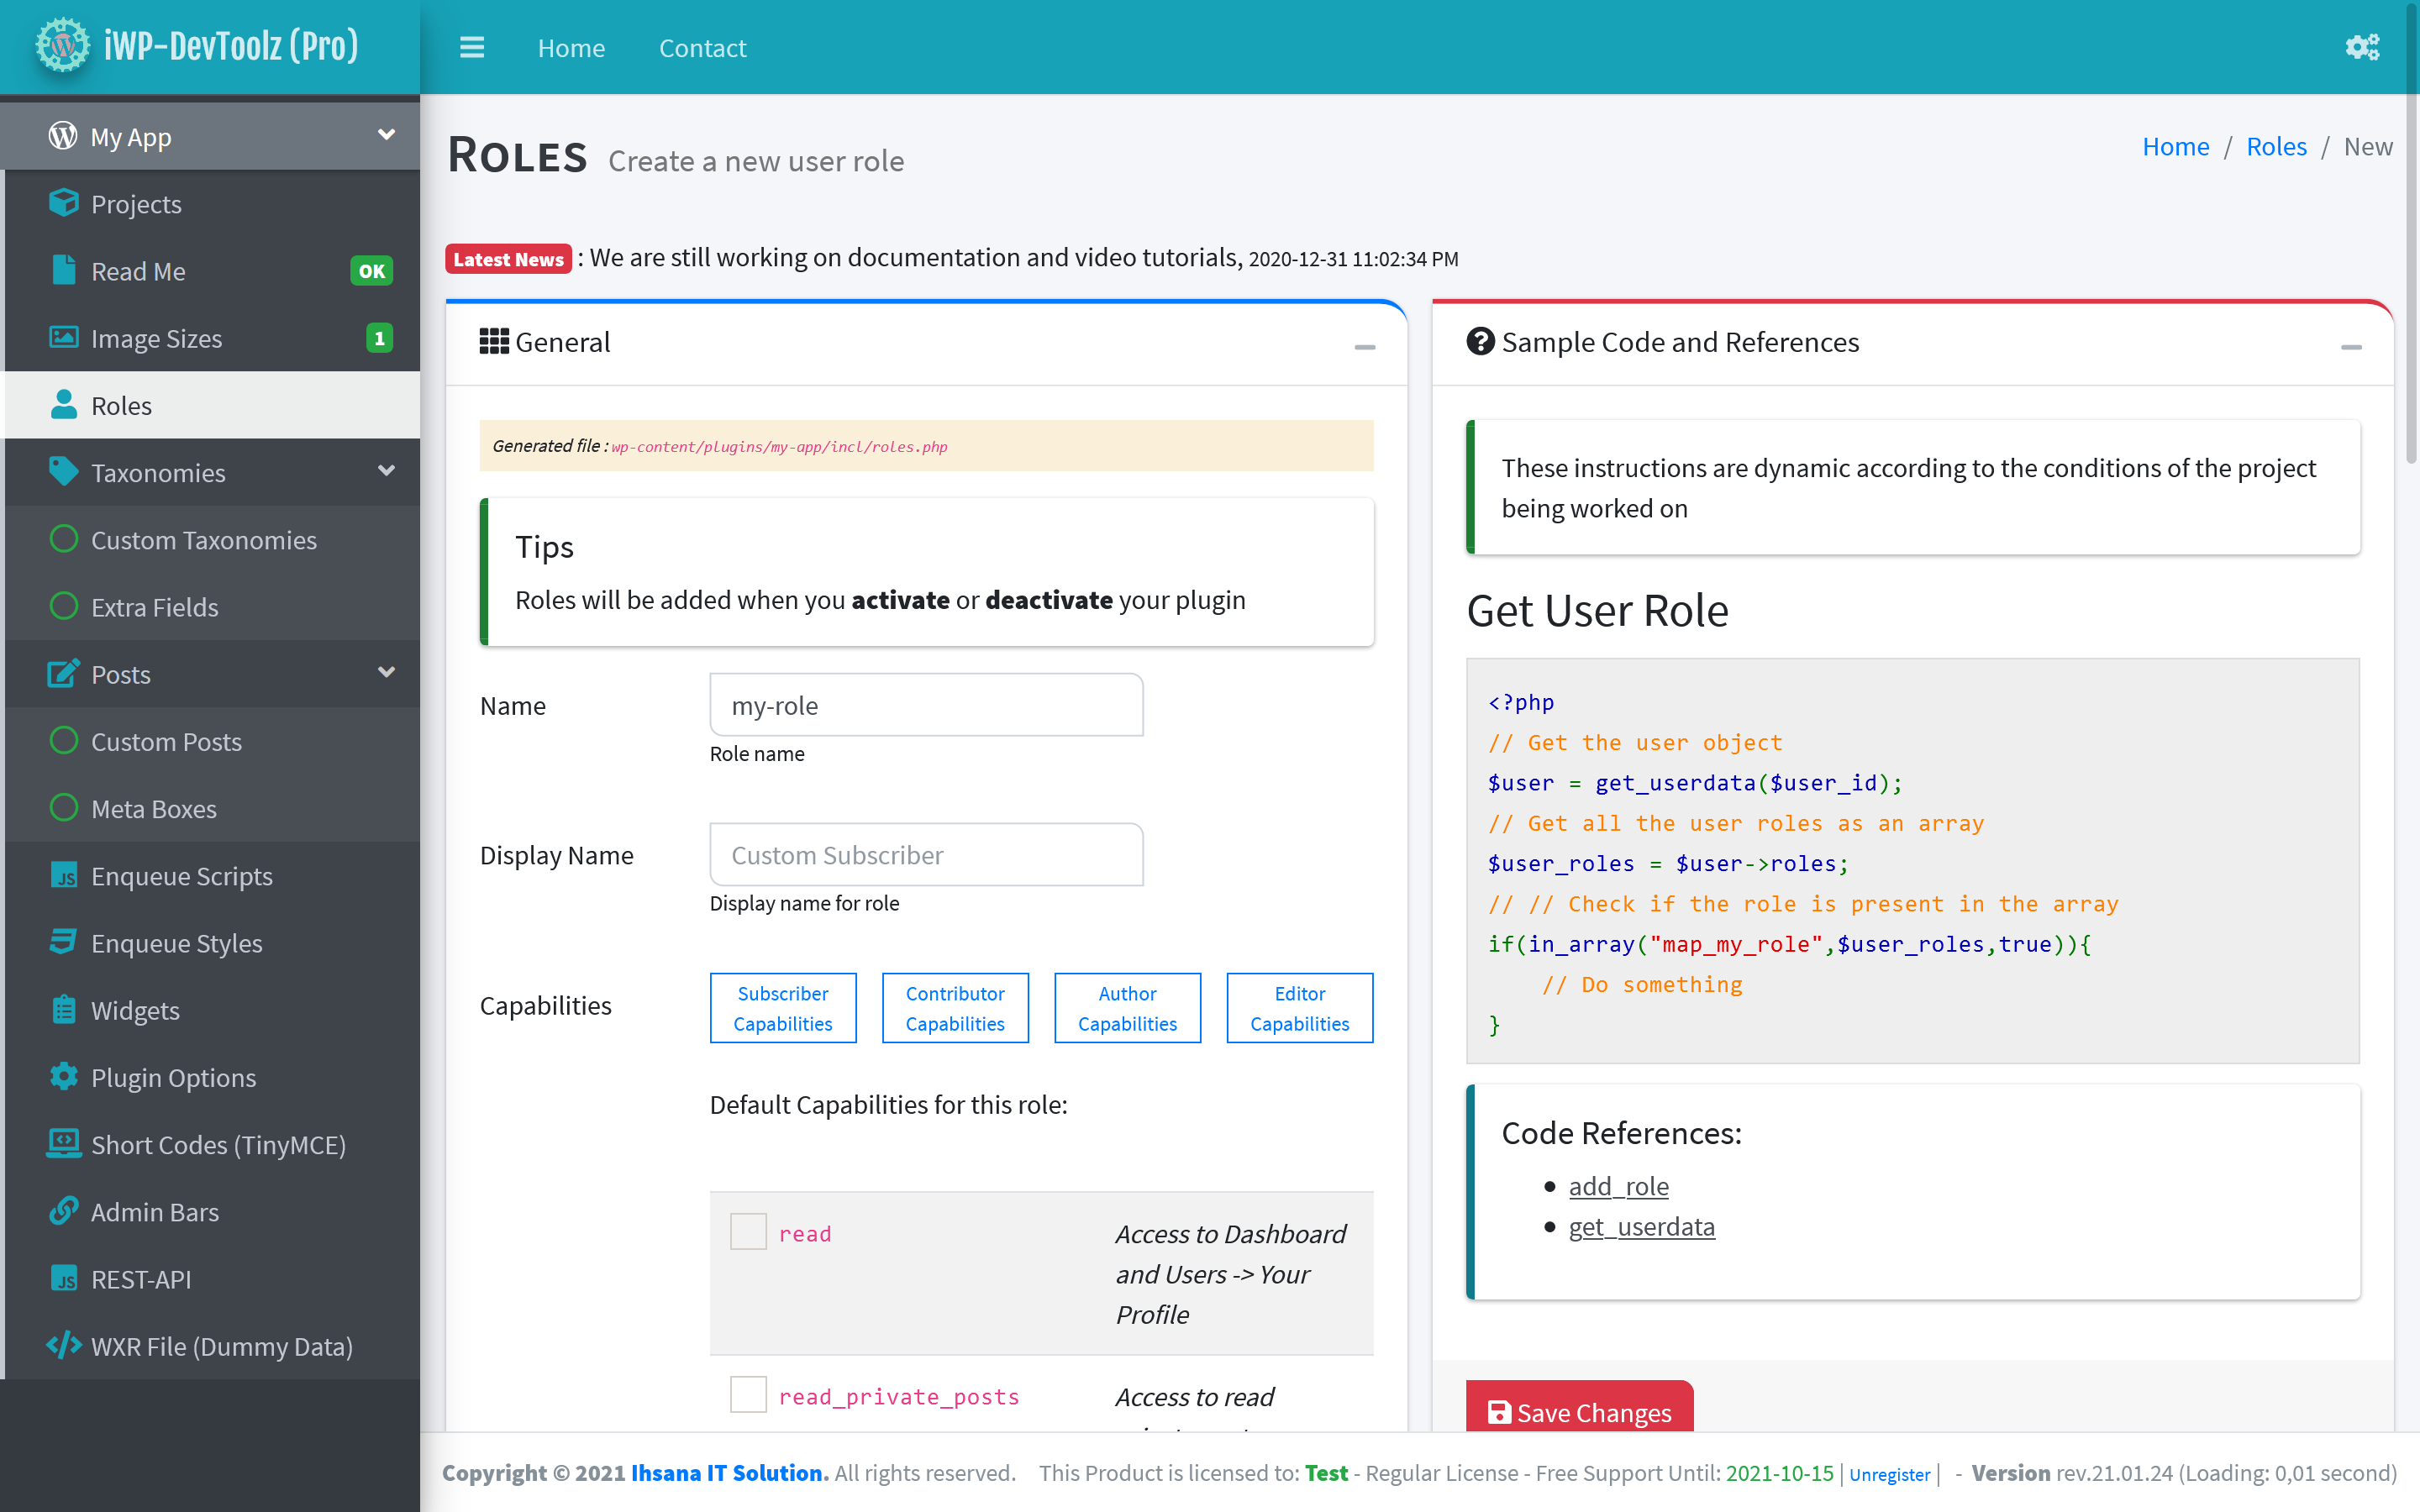Click the General panel grid icon
Image resolution: width=2420 pixels, height=1512 pixels.
pyautogui.click(x=494, y=341)
